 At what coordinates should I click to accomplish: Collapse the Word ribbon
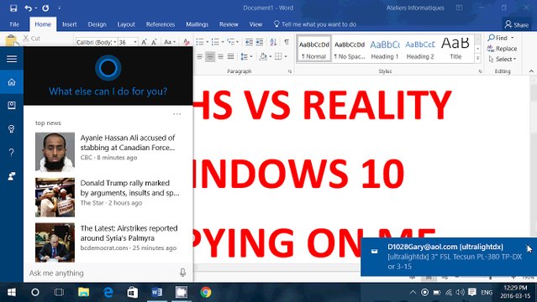coord(531,71)
